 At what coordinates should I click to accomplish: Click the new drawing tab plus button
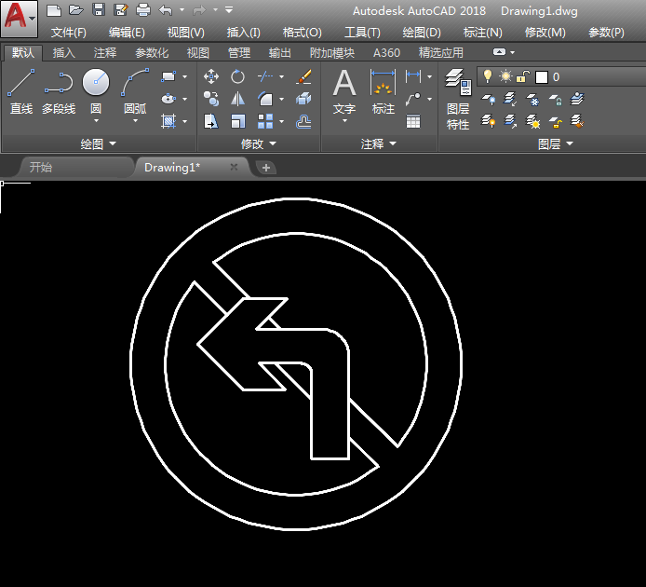pos(266,168)
